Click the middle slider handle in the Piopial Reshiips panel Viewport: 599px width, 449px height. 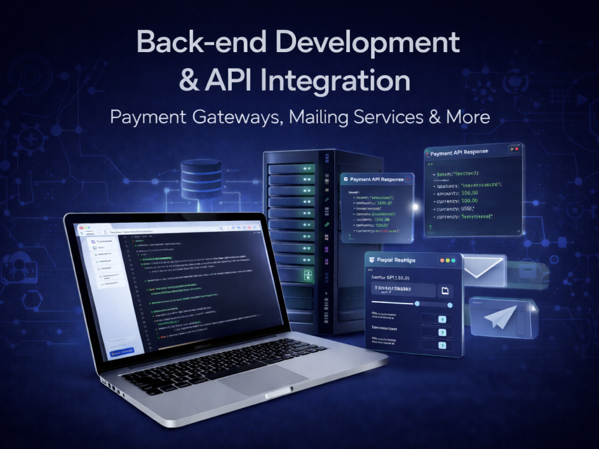click(417, 304)
